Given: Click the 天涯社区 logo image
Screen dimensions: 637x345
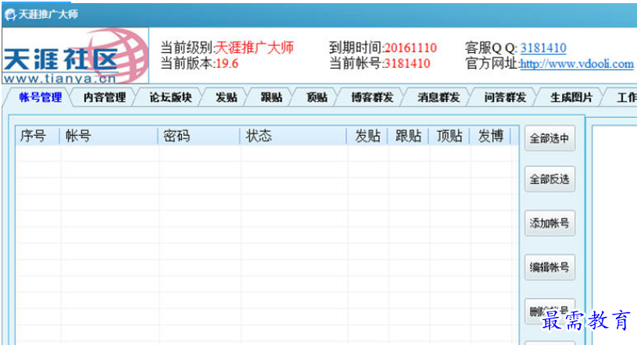Looking at the screenshot, I should click(x=76, y=55).
